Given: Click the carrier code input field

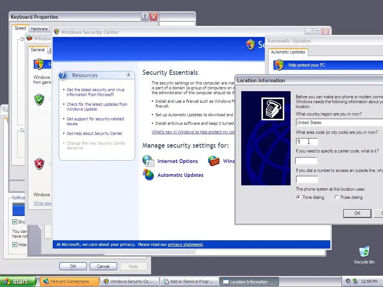Looking at the screenshot, I should [x=306, y=161].
